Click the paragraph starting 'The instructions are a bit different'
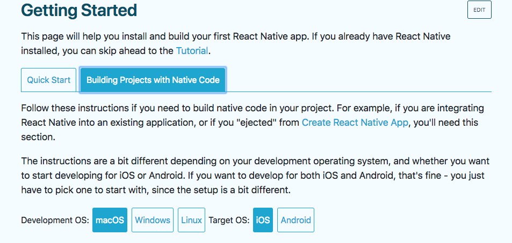Screen dimensions: 512x243 click(x=255, y=176)
